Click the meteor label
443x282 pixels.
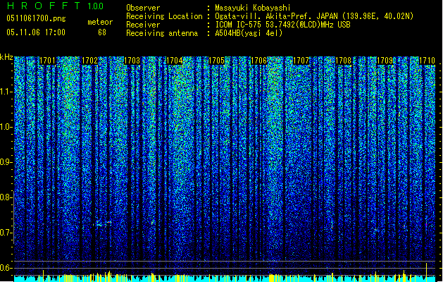click(x=100, y=22)
